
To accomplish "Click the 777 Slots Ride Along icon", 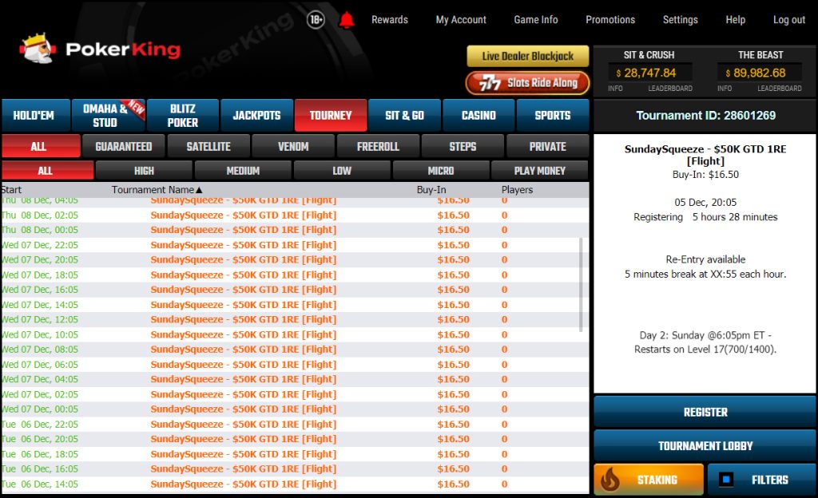I will tap(490, 83).
